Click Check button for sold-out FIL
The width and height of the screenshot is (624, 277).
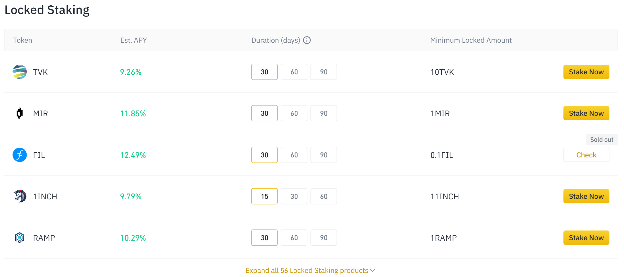pyautogui.click(x=586, y=155)
